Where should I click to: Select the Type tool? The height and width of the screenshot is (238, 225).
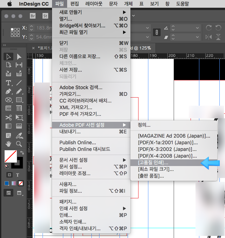coord(8,83)
